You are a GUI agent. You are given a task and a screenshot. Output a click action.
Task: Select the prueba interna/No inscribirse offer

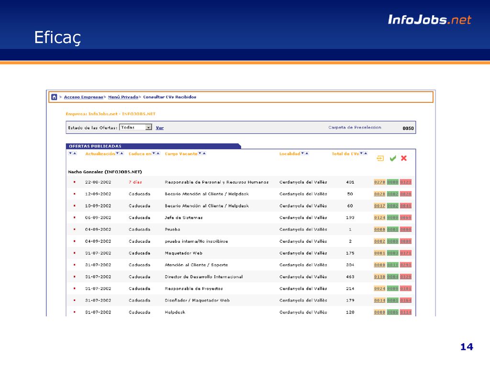[x=196, y=241]
